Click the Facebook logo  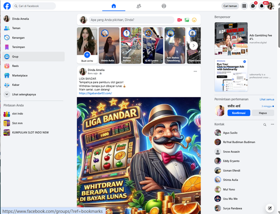tap(7, 6)
